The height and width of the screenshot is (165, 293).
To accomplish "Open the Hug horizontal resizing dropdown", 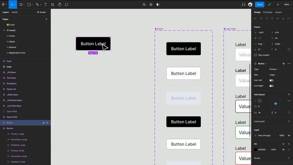I will point(261,44).
